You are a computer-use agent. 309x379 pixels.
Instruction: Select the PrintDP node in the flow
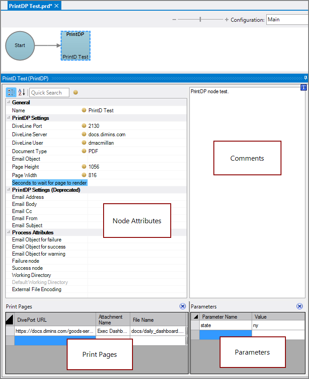tap(75, 46)
